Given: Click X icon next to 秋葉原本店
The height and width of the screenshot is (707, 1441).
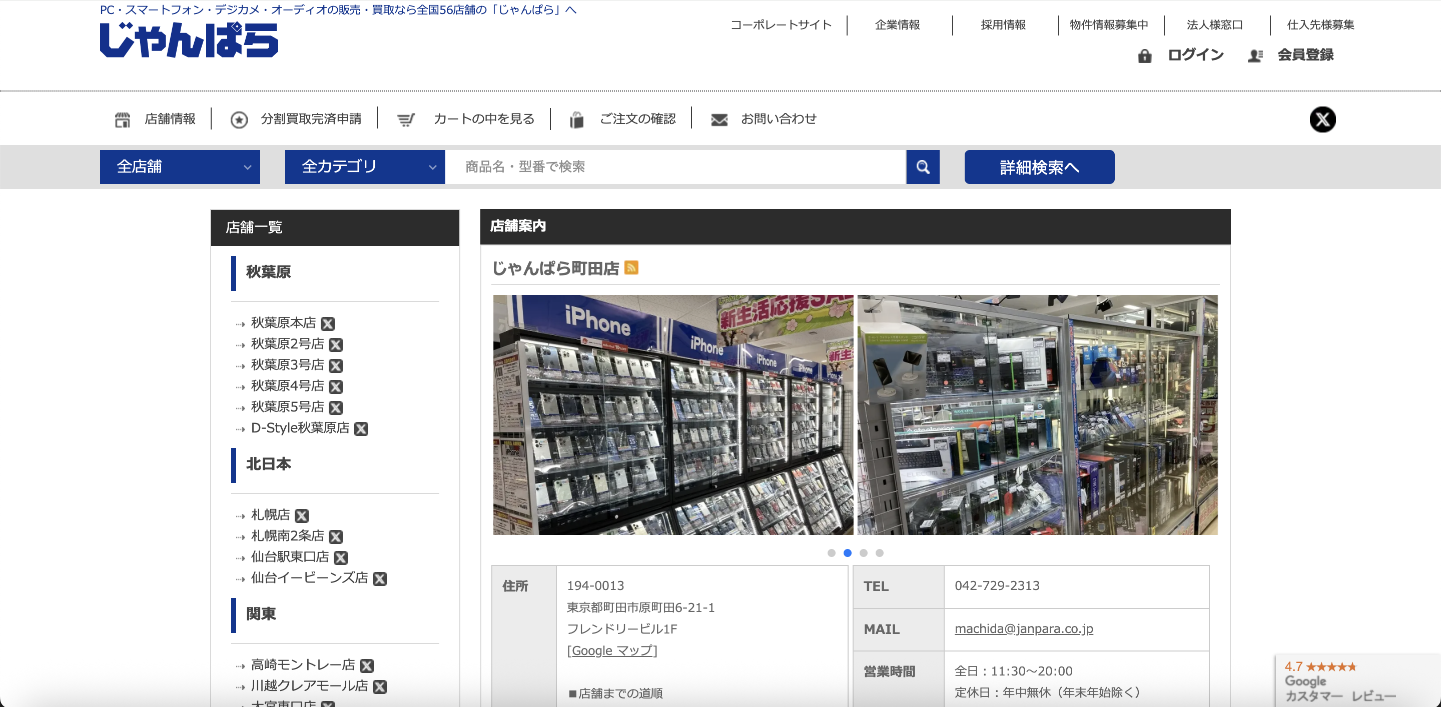Looking at the screenshot, I should click(x=328, y=323).
